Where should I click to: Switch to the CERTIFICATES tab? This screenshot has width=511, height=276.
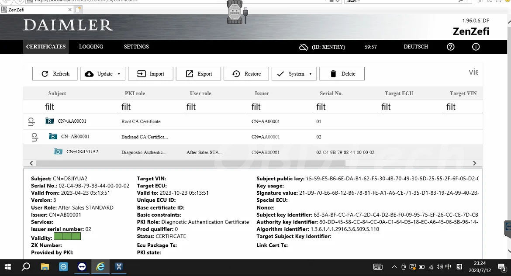[46, 47]
